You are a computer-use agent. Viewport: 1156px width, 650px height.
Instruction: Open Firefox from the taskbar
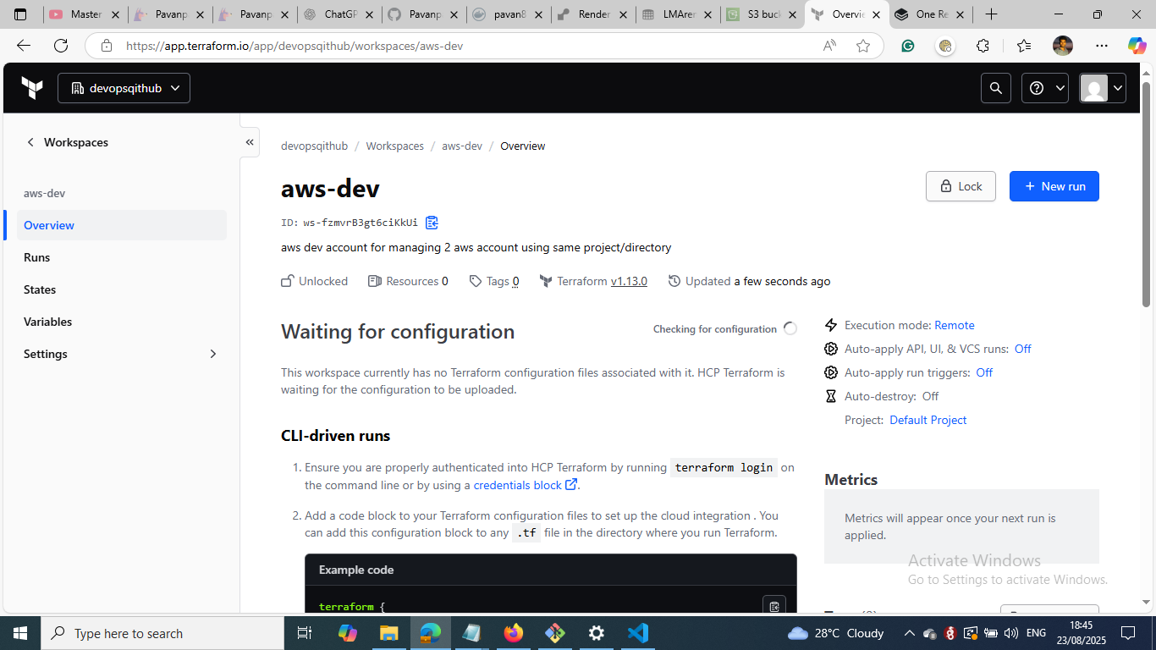(513, 633)
